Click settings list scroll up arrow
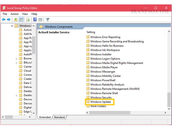172x129 pixels. pyautogui.click(x=169, y=32)
